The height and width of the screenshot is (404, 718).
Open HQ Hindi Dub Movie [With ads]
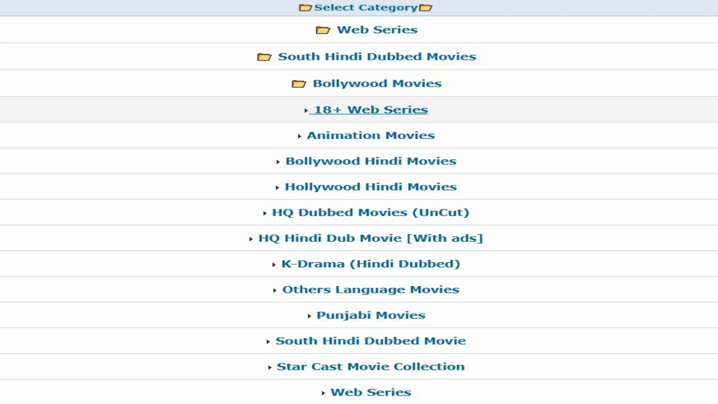tap(370, 238)
